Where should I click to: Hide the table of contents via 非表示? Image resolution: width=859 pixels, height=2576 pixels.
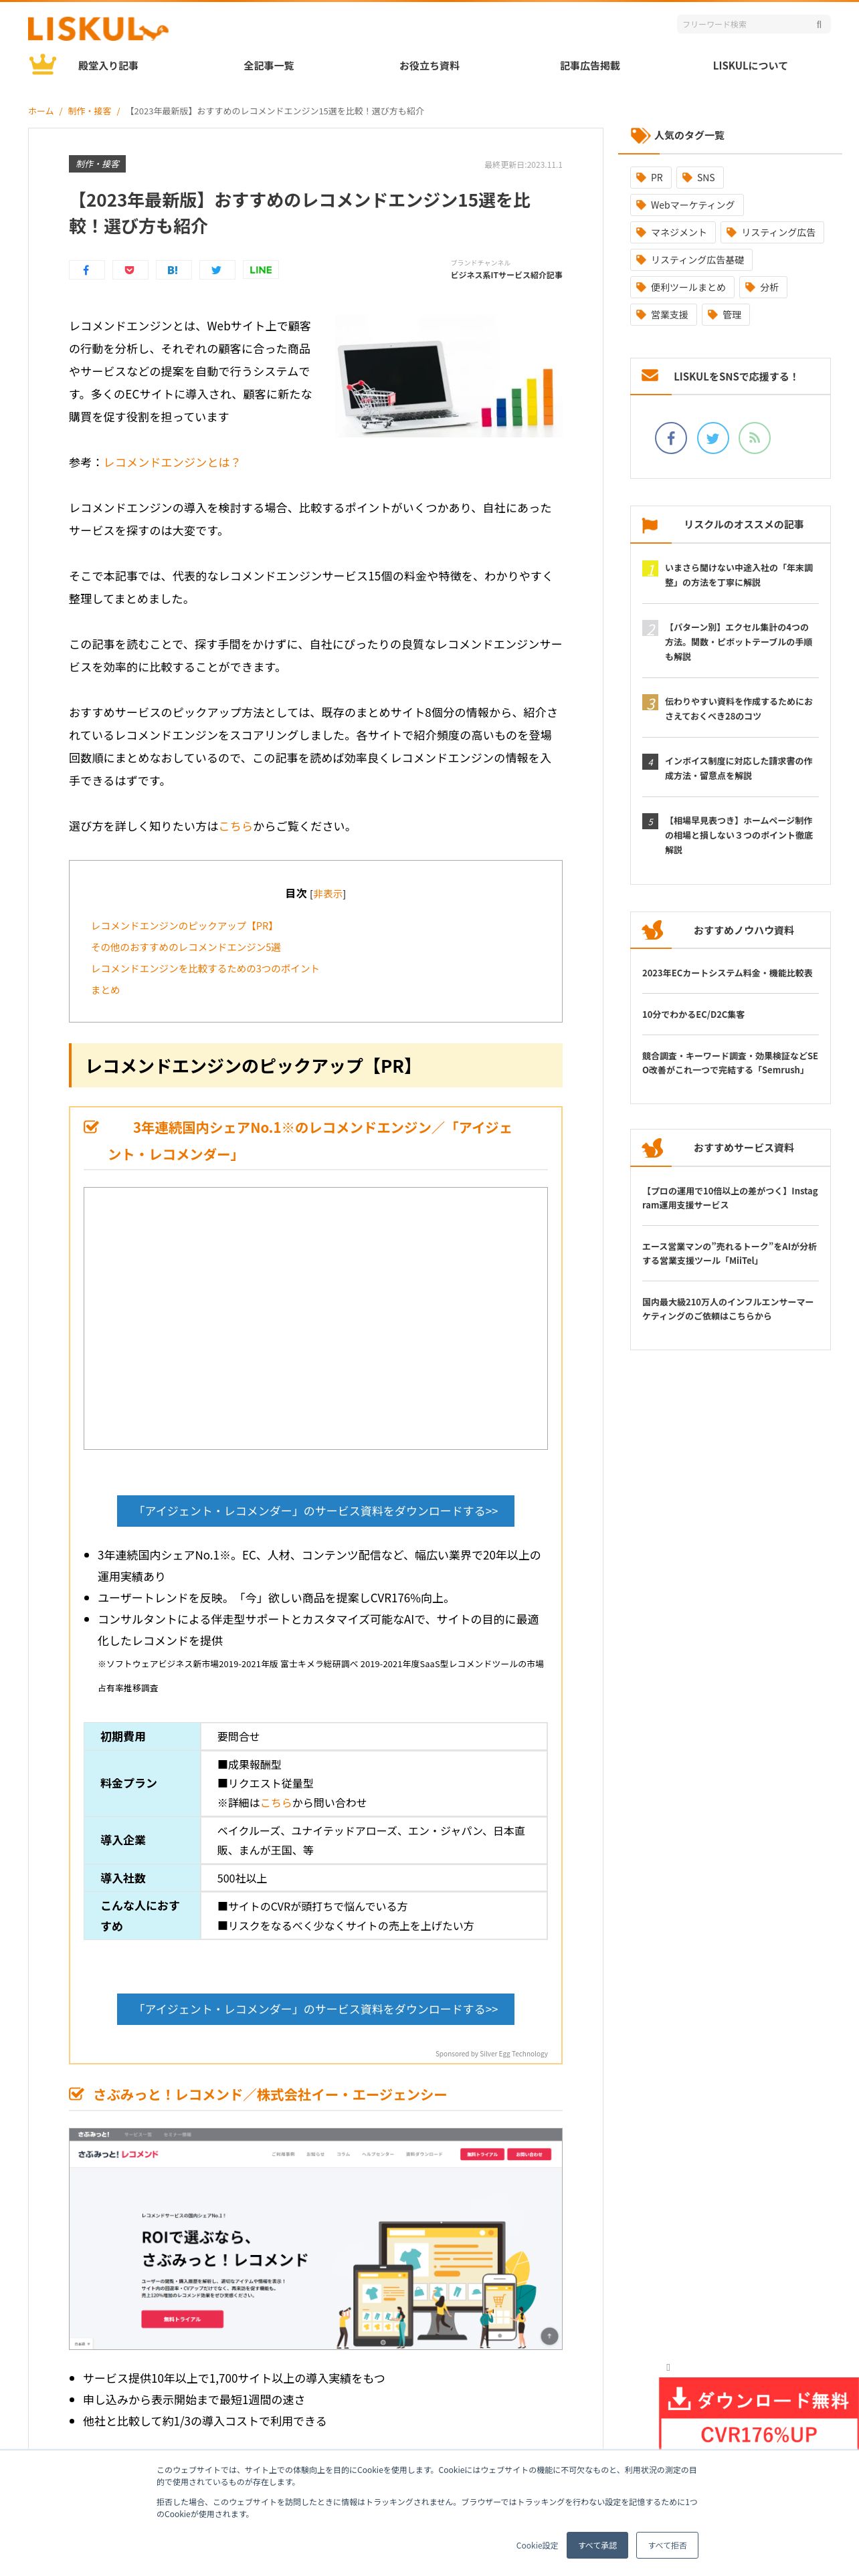(x=328, y=894)
